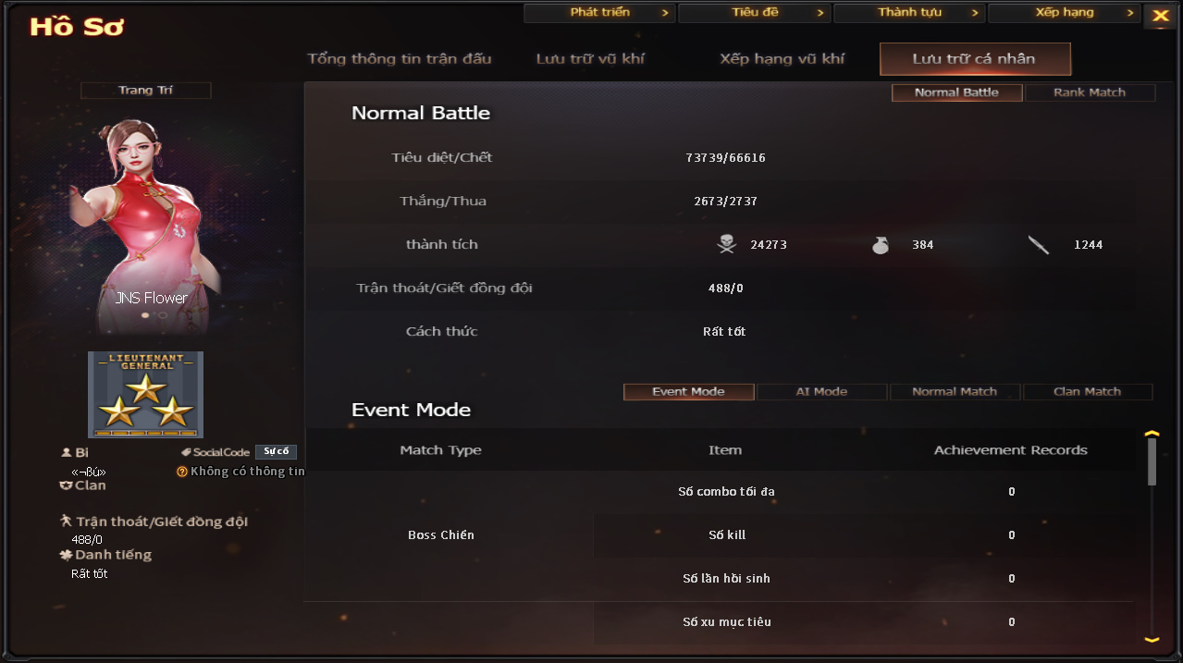The height and width of the screenshot is (663, 1183).
Task: Click the running man escape icon
Action: (66, 522)
